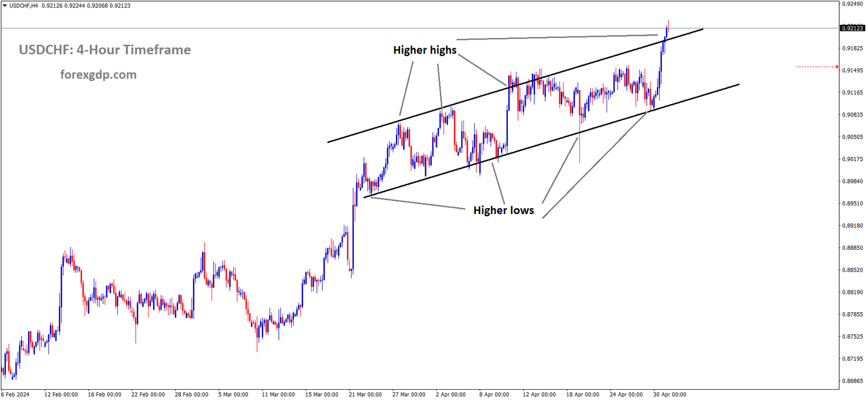Viewport: 868px width, 400px height.
Task: Click the '12 Feb 00:00' date label
Action: click(x=61, y=395)
